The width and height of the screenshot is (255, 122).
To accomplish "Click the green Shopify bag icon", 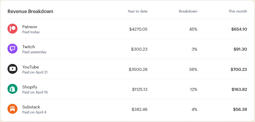I will pos(12,89).
